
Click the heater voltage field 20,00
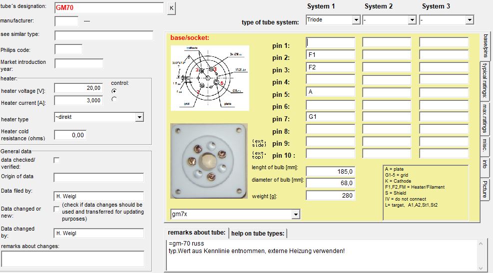click(78, 88)
